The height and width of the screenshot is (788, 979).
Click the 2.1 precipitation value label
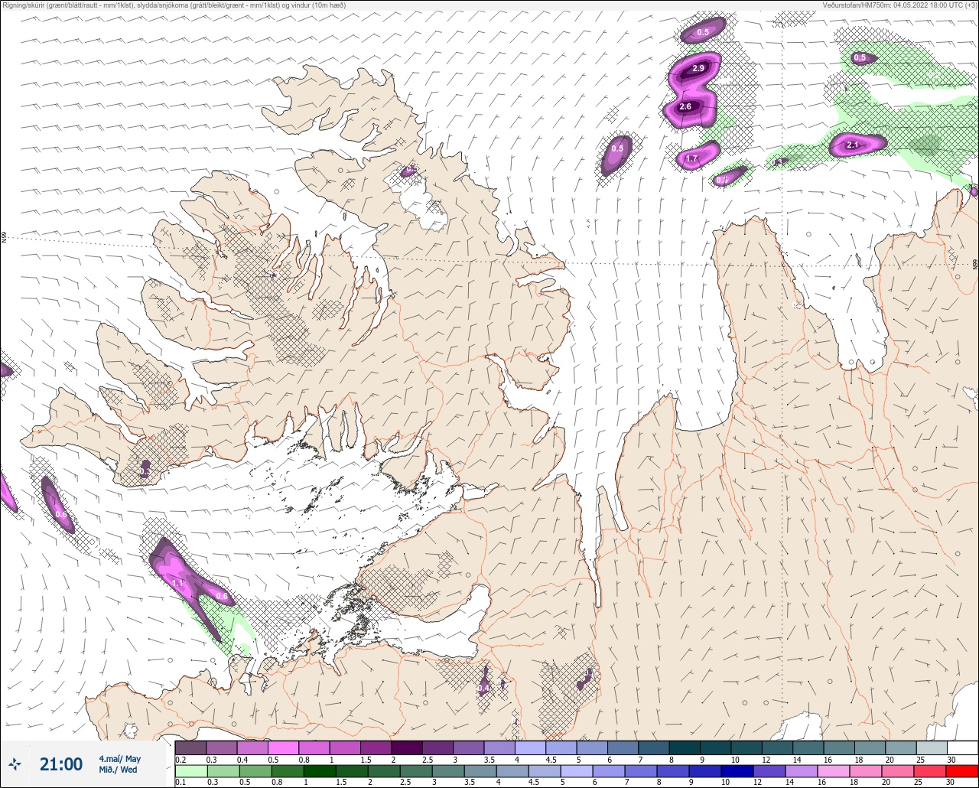click(x=854, y=145)
